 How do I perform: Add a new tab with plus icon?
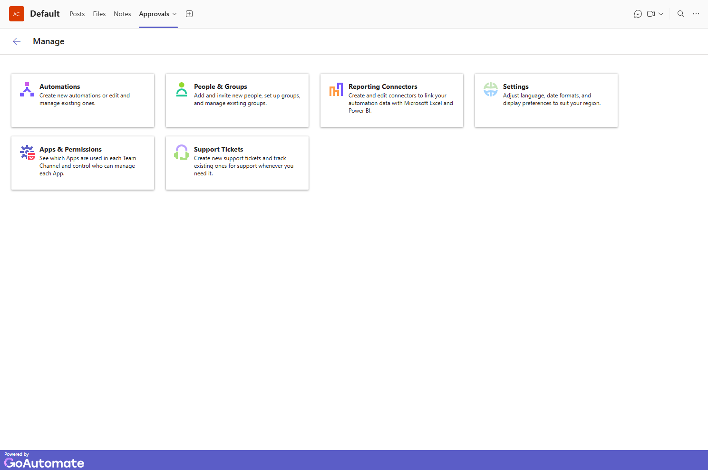pyautogui.click(x=189, y=14)
